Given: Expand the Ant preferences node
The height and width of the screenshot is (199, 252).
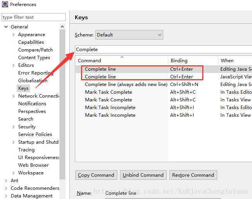Looking at the screenshot, I should [x=6, y=181].
